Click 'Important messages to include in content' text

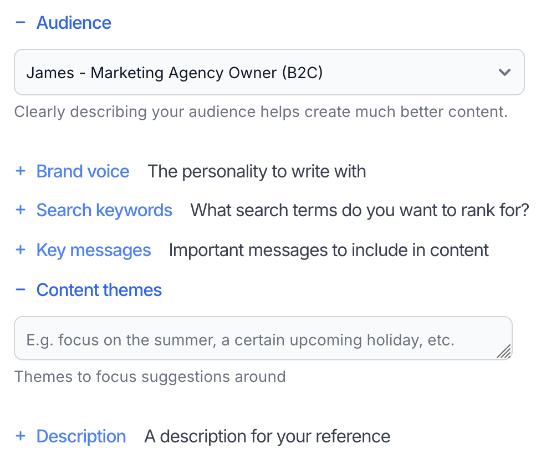329,250
